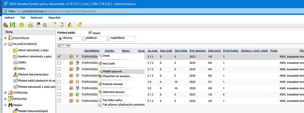The height and width of the screenshot is (113, 304).
Task: Open the Nastavení menu
Action: pyautogui.click(x=37, y=17)
